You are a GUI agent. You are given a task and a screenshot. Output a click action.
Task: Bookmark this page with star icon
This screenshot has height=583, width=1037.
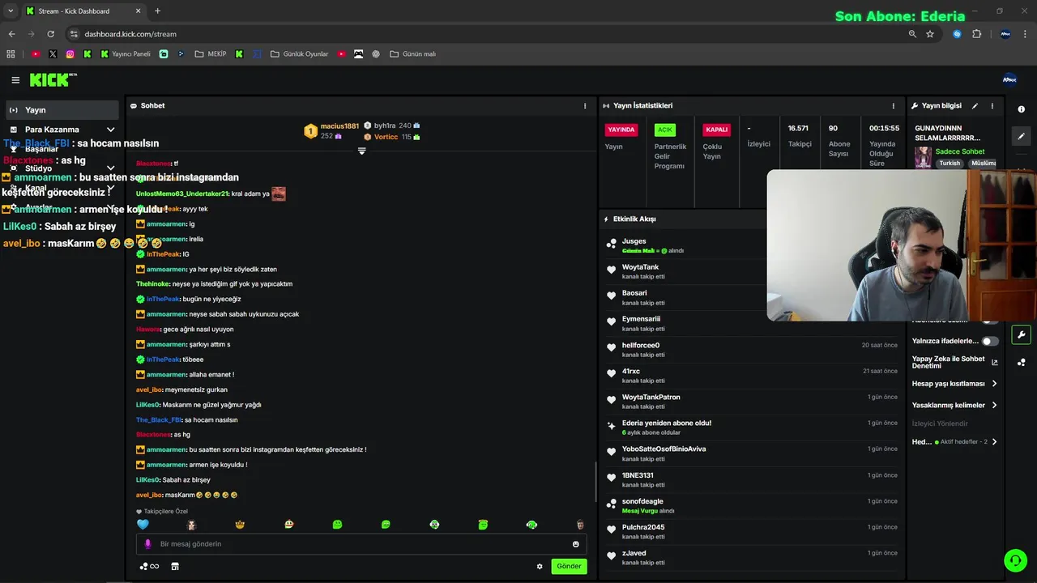point(930,34)
